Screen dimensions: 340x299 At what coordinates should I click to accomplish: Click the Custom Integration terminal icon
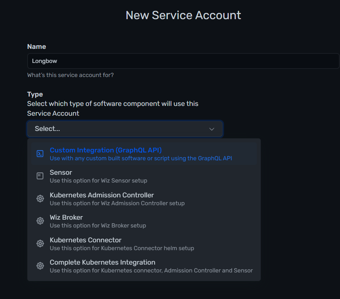coord(40,154)
